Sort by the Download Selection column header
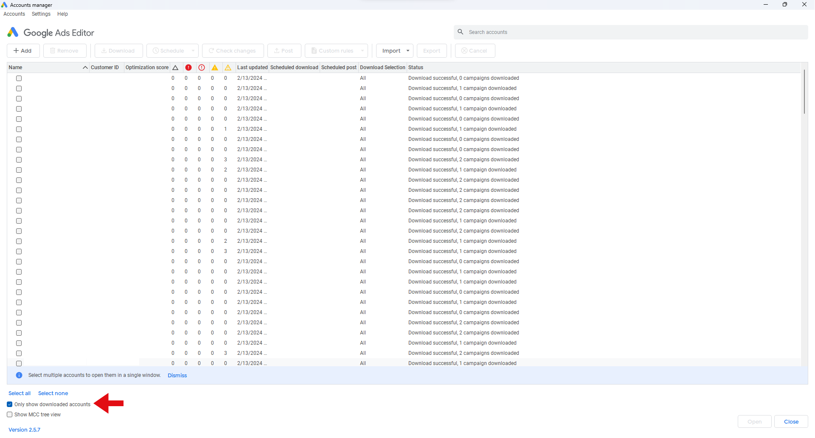Screen dimensions: 815x438 (382, 67)
